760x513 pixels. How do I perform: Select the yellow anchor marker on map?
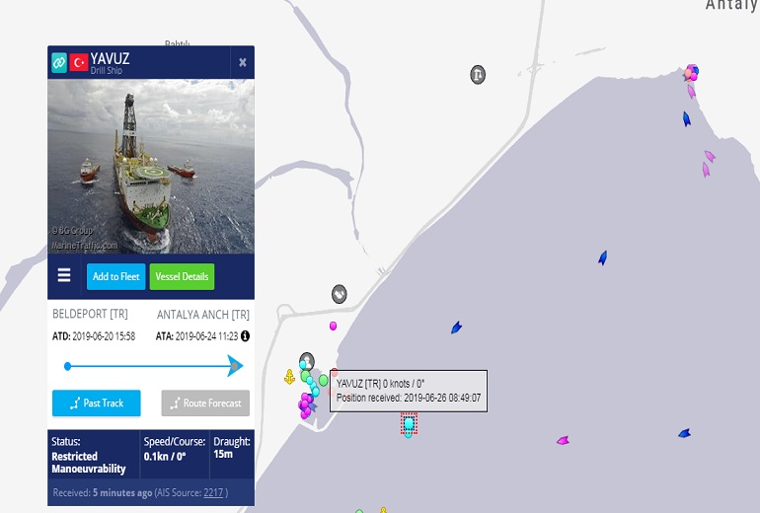289,377
